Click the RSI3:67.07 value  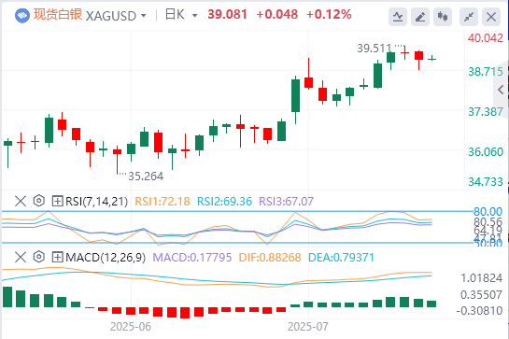pyautogui.click(x=287, y=202)
